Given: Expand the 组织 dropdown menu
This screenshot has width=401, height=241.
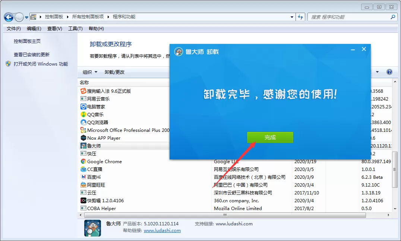Looking at the screenshot, I should pos(90,72).
